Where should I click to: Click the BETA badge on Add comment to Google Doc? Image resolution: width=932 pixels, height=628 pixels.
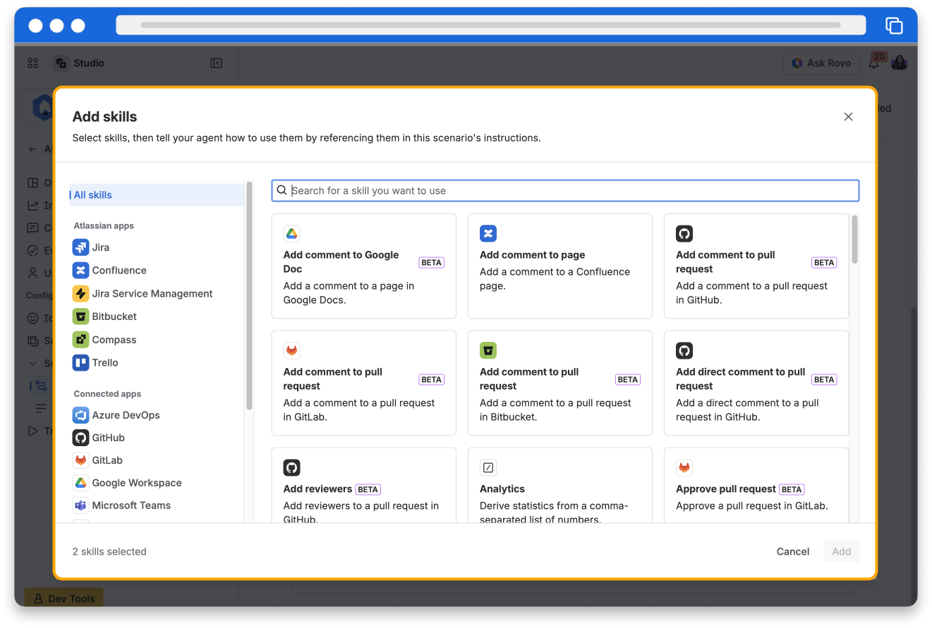tap(432, 262)
